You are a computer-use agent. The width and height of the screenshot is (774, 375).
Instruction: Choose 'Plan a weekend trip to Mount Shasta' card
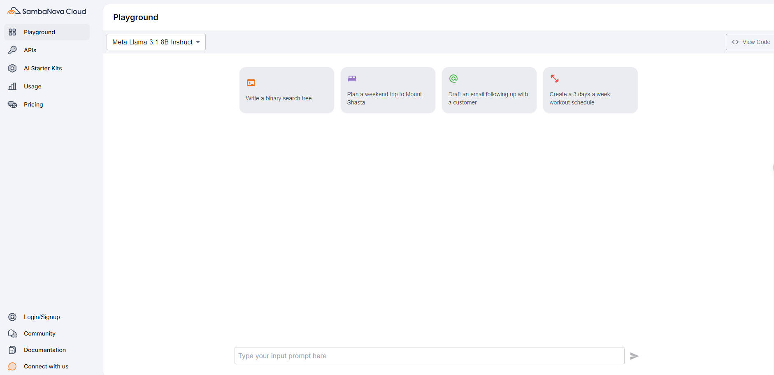388,90
